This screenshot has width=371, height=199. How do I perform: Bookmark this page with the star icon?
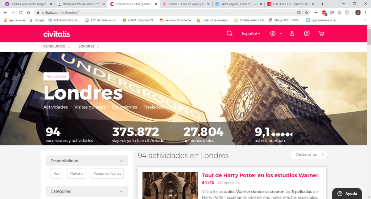pos(306,12)
